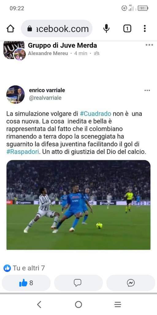157x315 pixels.
Task: Tap the comment bubble button
Action: point(78,283)
